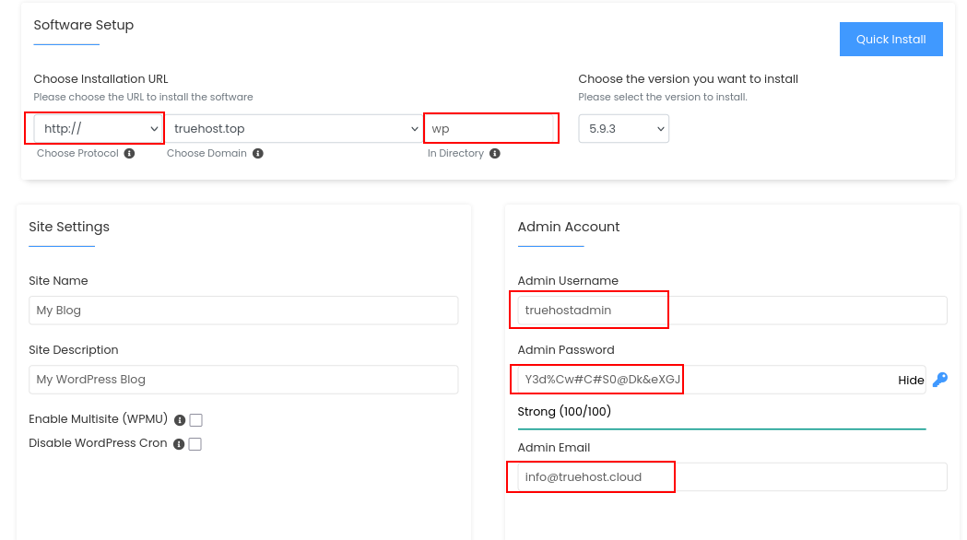
Task: Tick the Disable WordPress Cron checkbox
Action: [195, 444]
